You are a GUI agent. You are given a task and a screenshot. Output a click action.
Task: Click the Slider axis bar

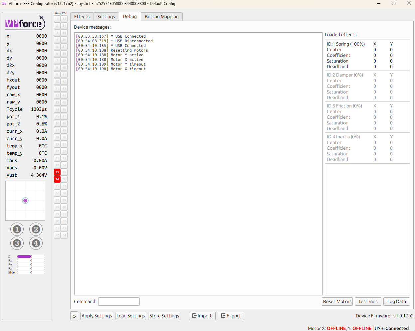31,272
